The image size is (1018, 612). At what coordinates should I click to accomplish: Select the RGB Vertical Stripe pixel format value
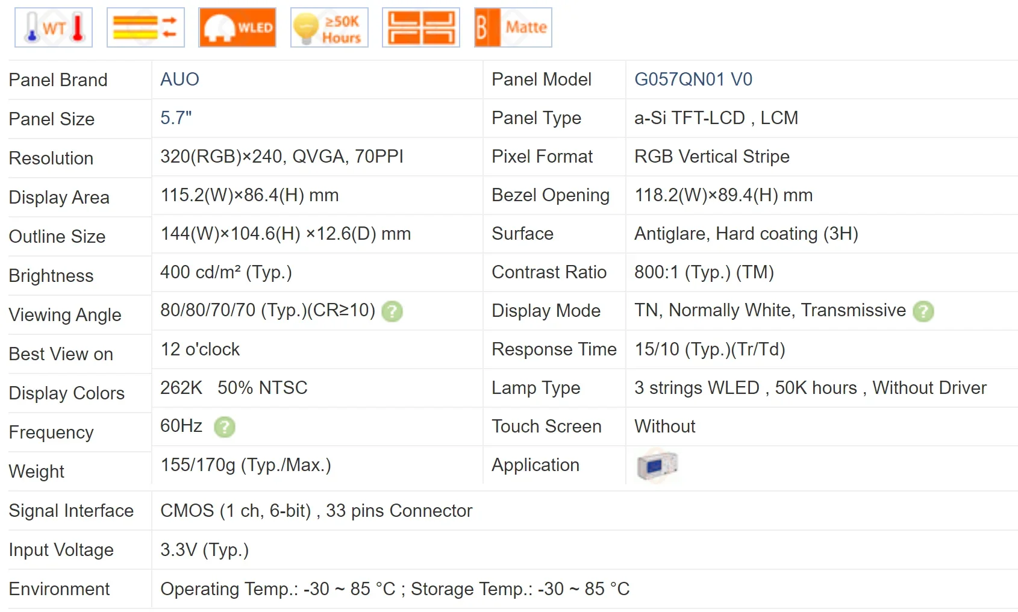point(712,157)
